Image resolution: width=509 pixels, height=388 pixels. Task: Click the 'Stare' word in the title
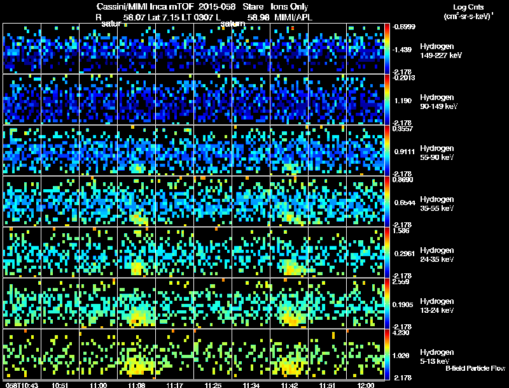click(x=253, y=6)
